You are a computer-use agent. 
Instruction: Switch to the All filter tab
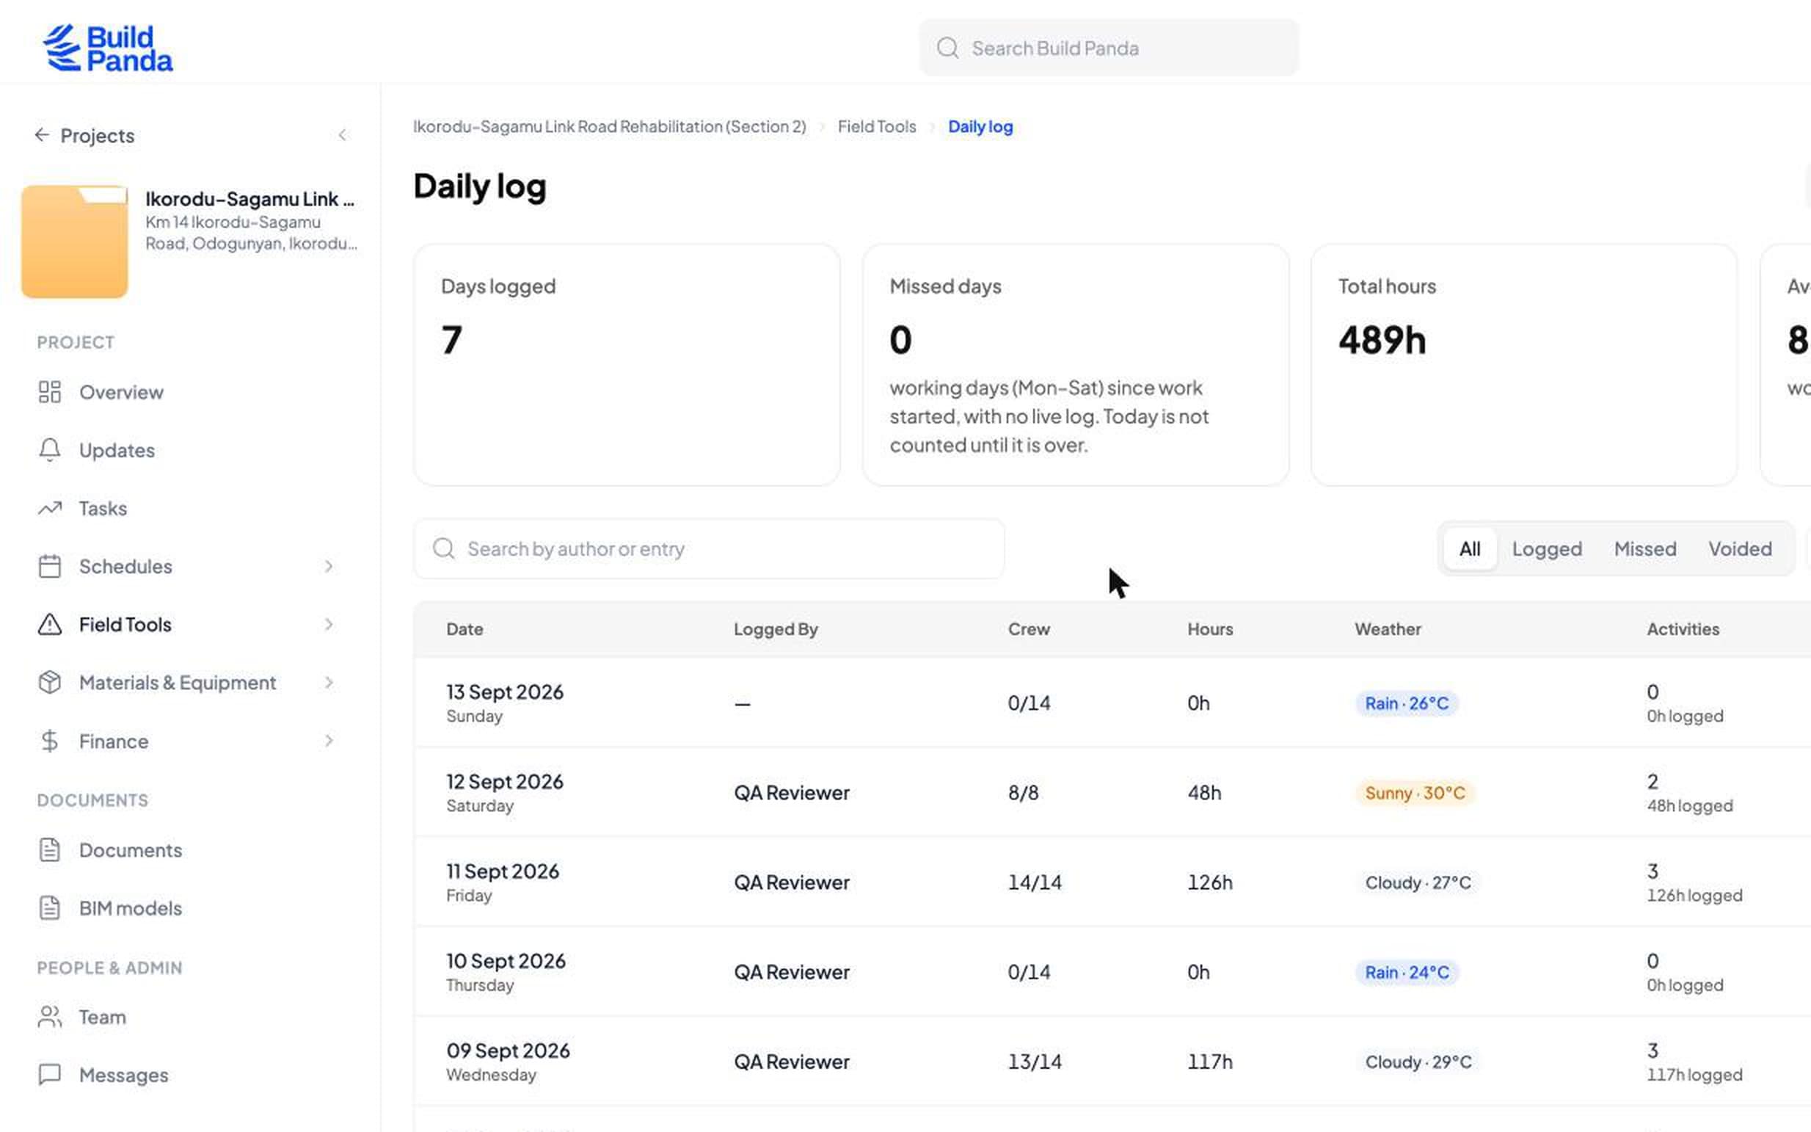coord(1470,549)
